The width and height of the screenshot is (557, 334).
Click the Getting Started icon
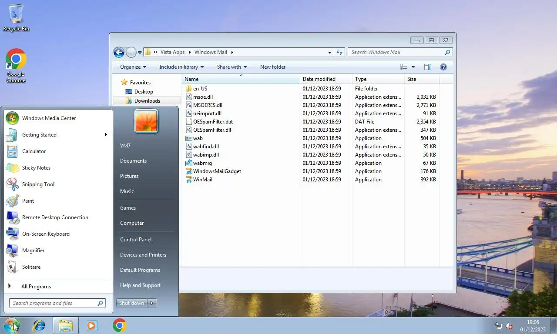click(12, 135)
